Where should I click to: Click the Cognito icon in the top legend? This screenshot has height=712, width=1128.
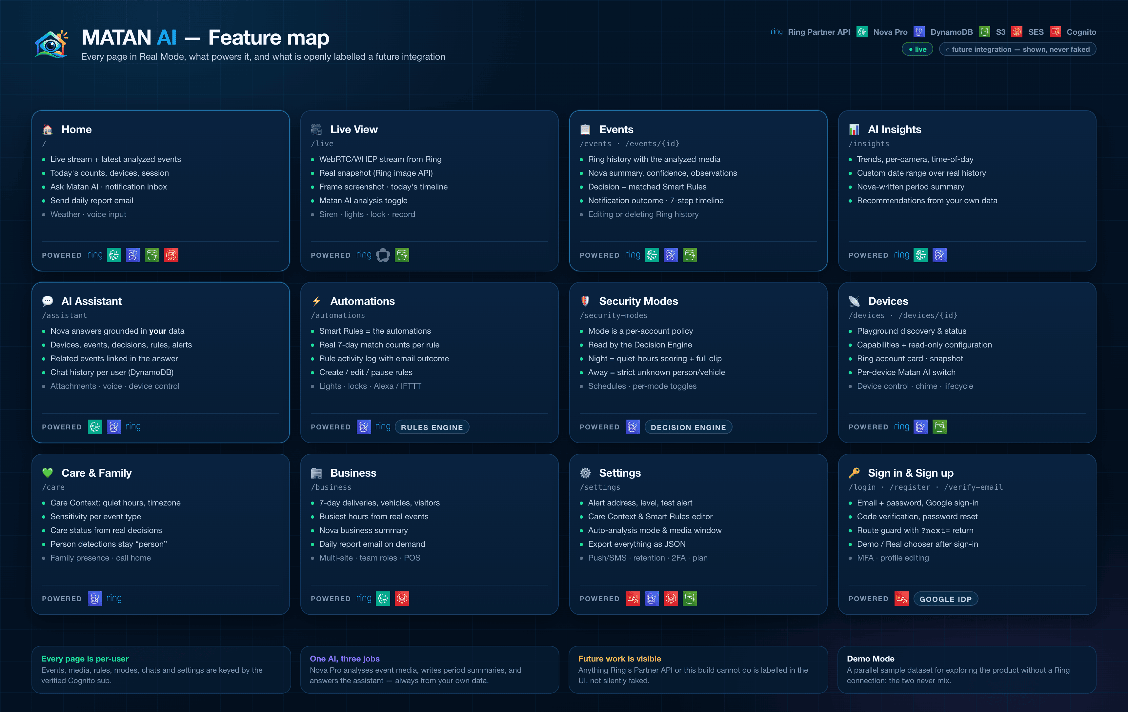1056,32
